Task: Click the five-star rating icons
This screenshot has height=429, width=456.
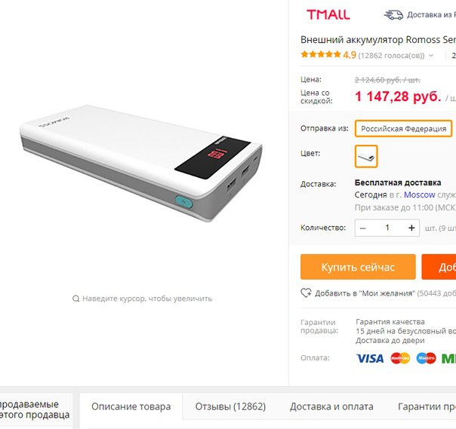Action: pyautogui.click(x=320, y=54)
